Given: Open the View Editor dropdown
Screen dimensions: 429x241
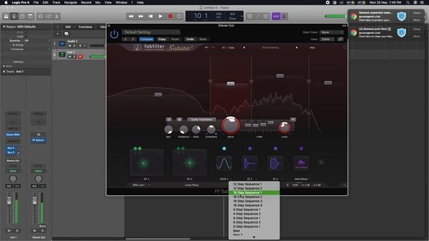Looking at the screenshot, I should tap(328, 39).
